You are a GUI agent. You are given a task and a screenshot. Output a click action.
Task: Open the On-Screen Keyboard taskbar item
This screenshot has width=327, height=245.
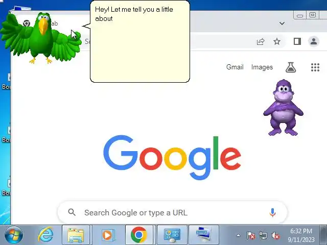(203, 235)
